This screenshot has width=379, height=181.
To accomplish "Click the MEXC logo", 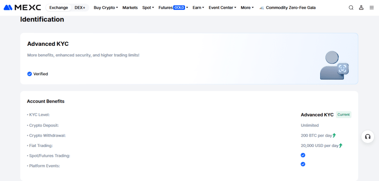I will pyautogui.click(x=22, y=8).
